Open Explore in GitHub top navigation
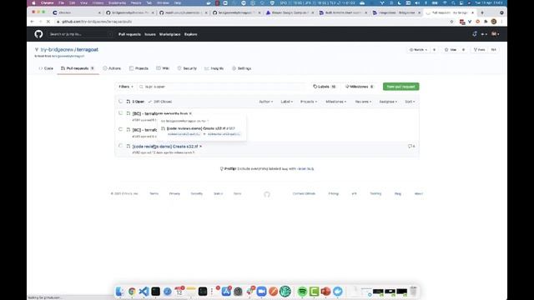This screenshot has width=534, height=300. click(191, 34)
